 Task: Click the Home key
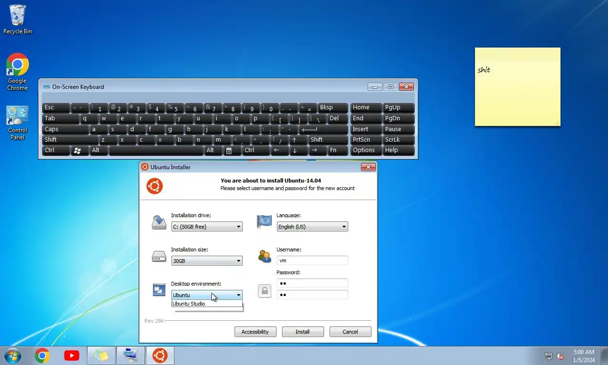point(366,108)
